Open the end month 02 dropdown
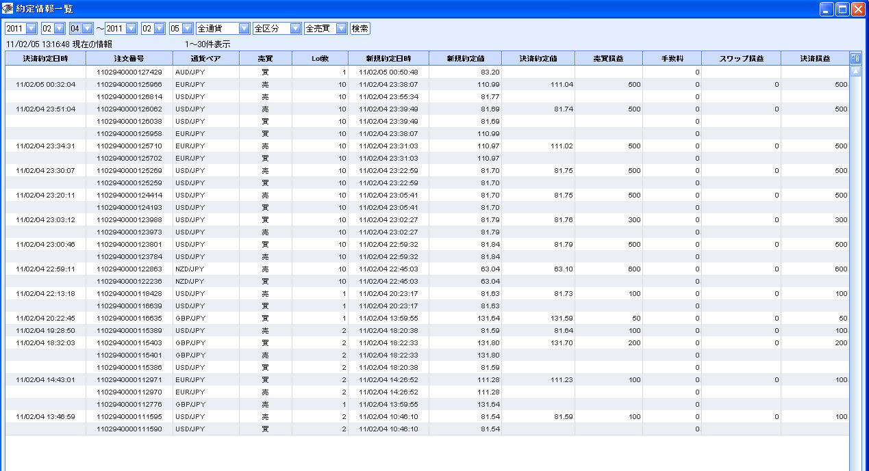This screenshot has width=869, height=471. tap(159, 29)
